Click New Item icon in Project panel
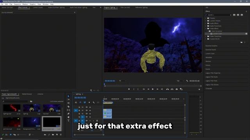250x140 pixels. click(57, 135)
